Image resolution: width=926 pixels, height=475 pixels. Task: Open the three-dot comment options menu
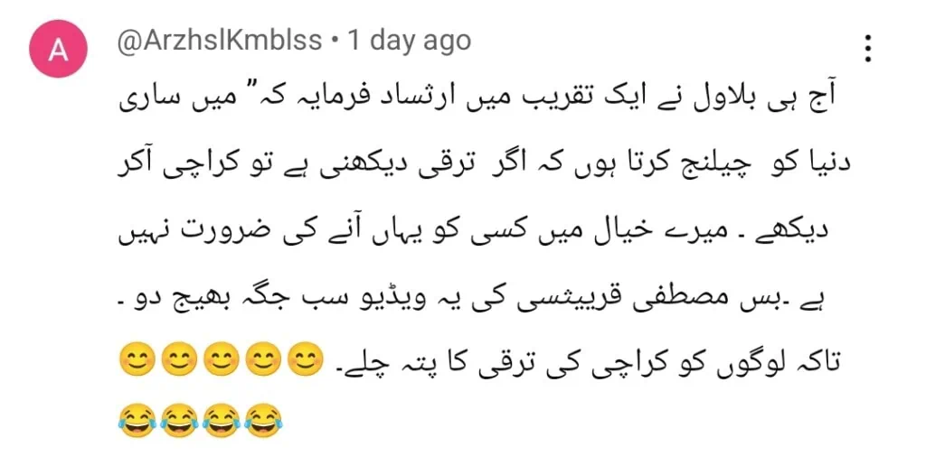(867, 49)
